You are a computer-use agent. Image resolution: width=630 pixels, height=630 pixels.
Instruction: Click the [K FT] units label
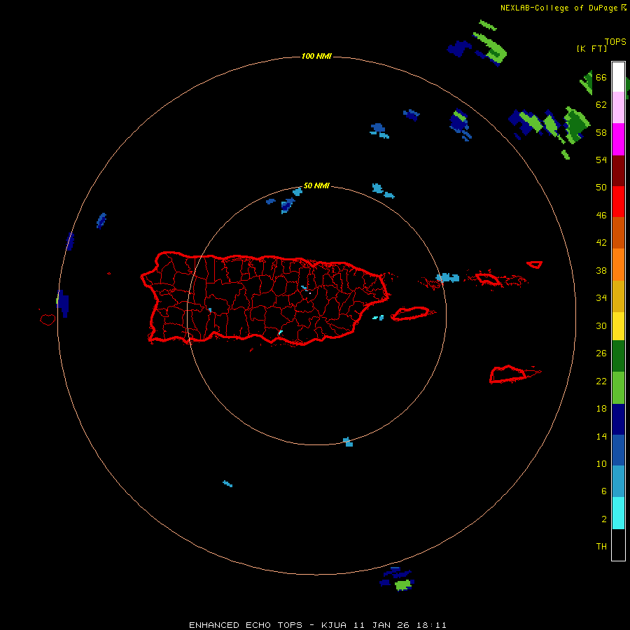(591, 48)
